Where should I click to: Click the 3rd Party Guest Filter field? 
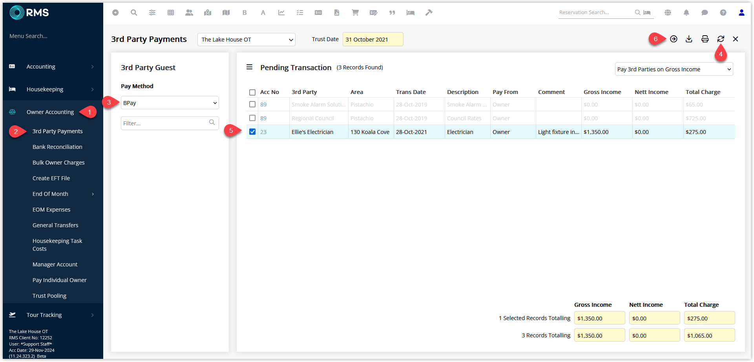click(170, 123)
